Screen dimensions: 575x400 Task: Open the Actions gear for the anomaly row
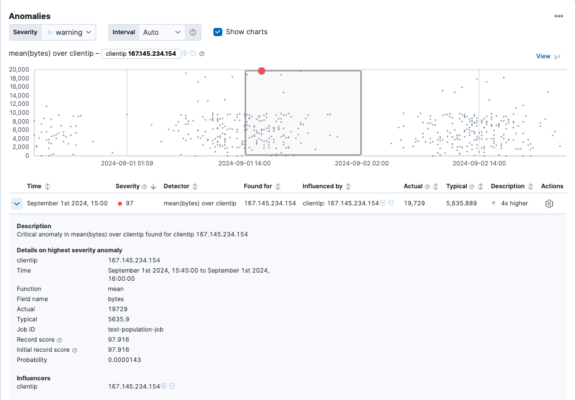tap(549, 203)
